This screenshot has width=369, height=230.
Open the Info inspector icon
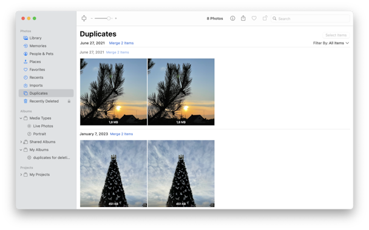tap(232, 18)
